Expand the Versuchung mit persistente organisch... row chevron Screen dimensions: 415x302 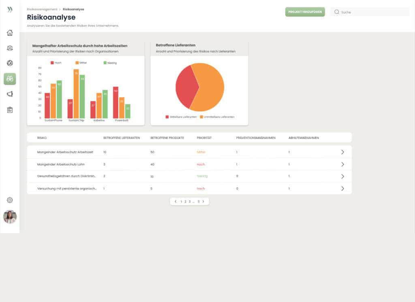(x=342, y=189)
